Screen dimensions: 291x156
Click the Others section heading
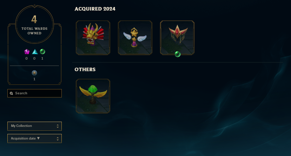[85, 69]
